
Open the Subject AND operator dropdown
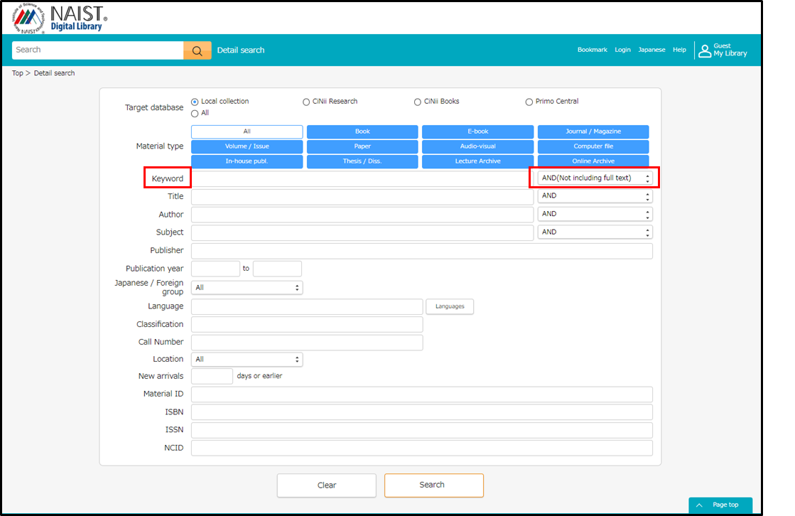tap(595, 232)
